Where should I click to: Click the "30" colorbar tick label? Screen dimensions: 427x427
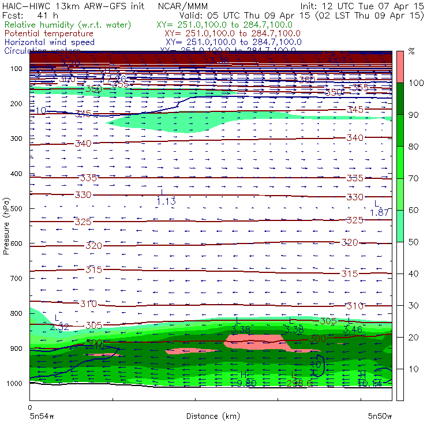pos(413,306)
